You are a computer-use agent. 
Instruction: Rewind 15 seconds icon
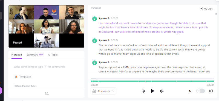pyautogui.click(x=143, y=91)
